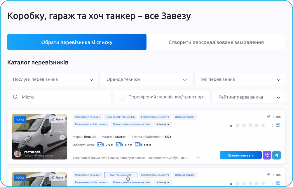Image resolution: width=293 pixels, height=187 pixels.
Task: Click Львів location pin in second card's right side
Action: 268,175
